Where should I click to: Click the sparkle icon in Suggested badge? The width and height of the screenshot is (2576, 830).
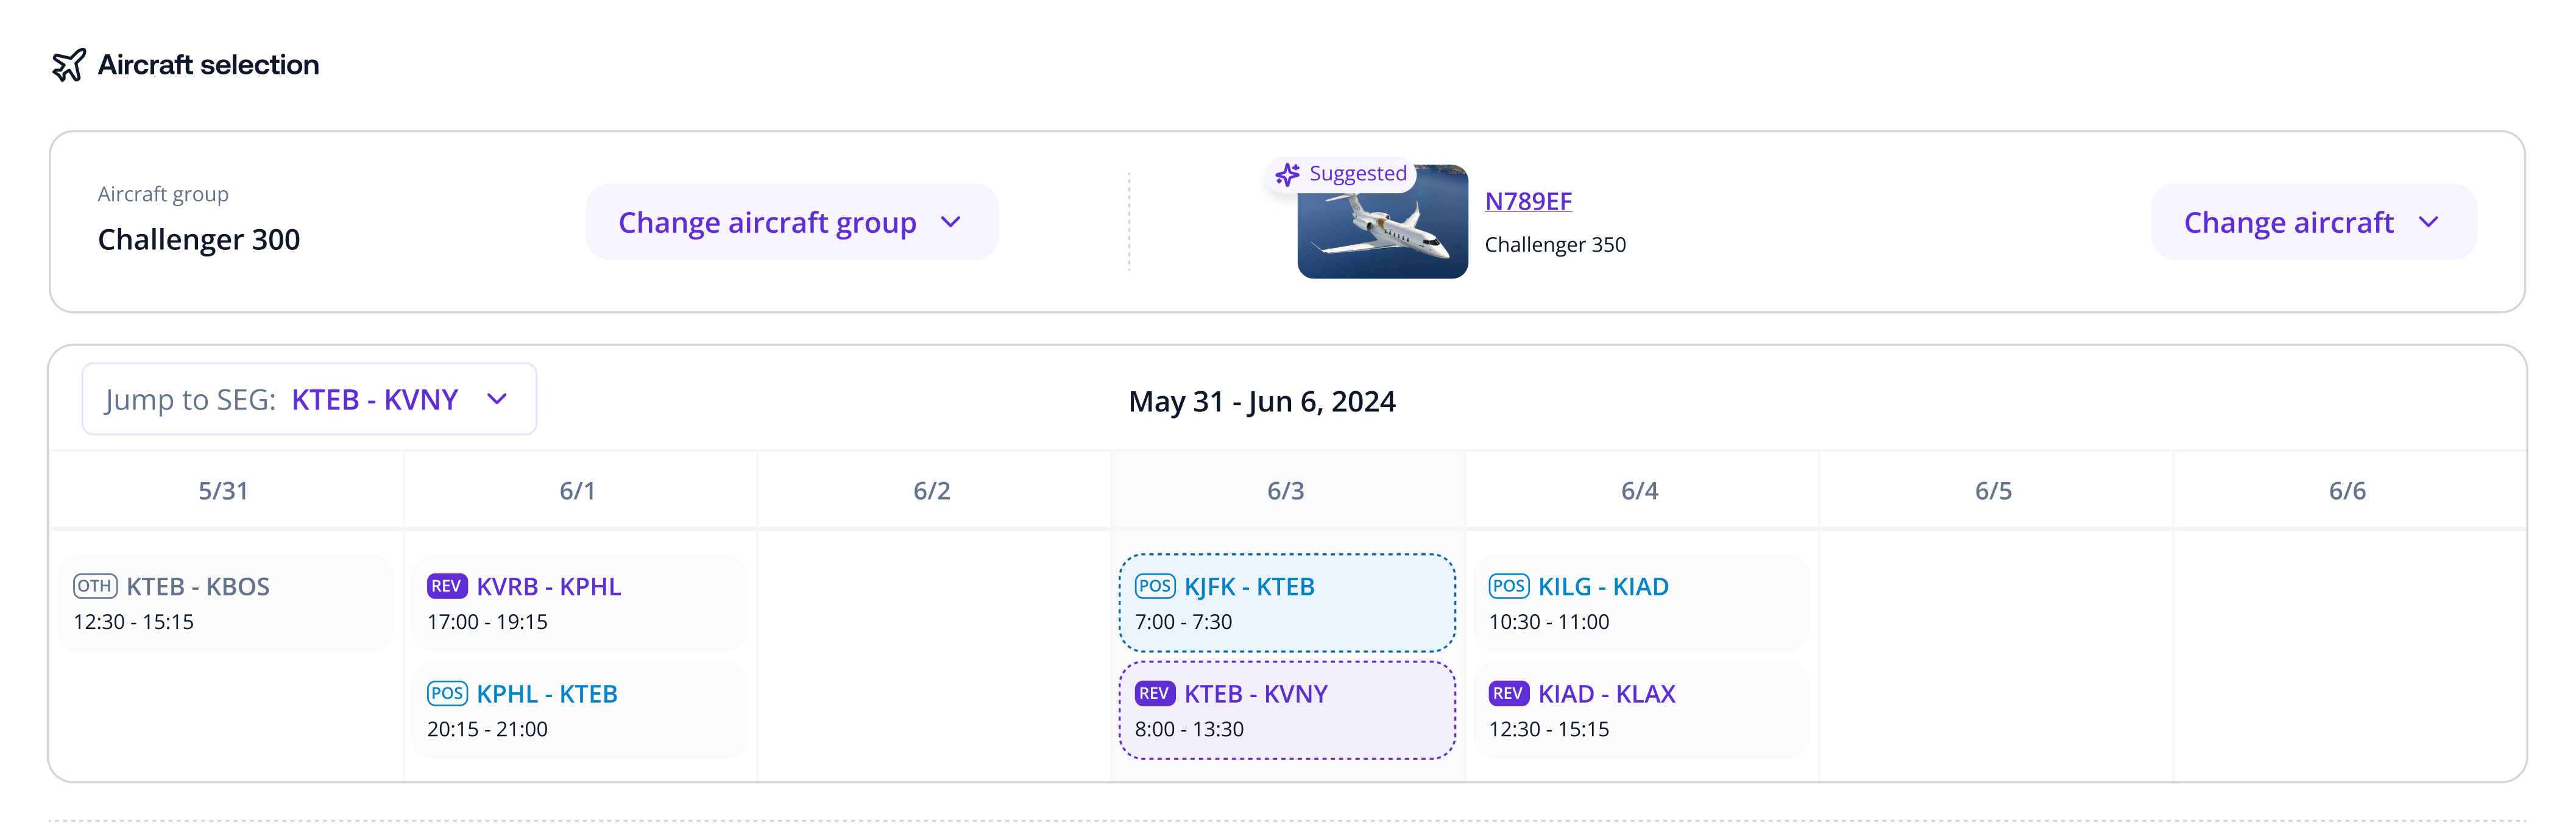(1287, 174)
